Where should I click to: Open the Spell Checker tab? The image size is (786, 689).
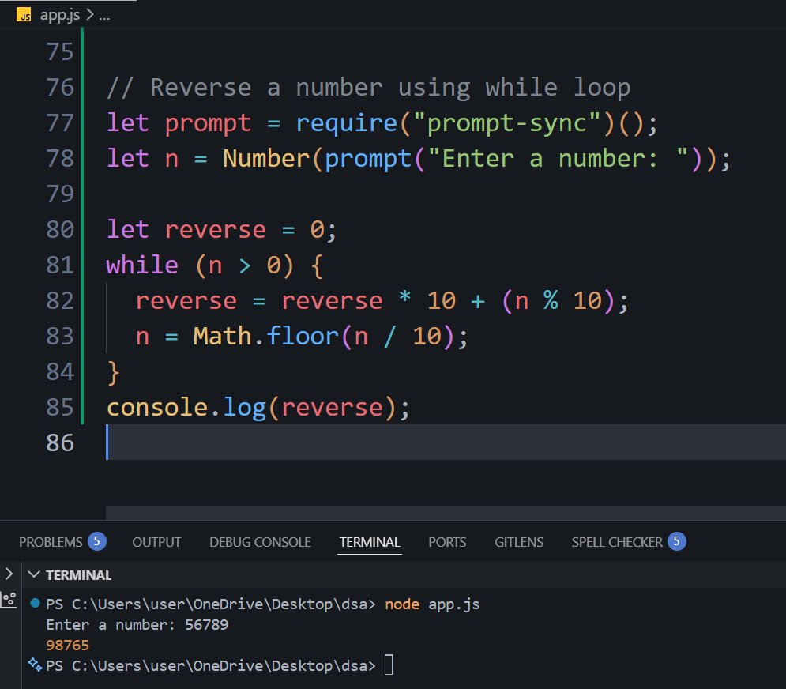(617, 542)
